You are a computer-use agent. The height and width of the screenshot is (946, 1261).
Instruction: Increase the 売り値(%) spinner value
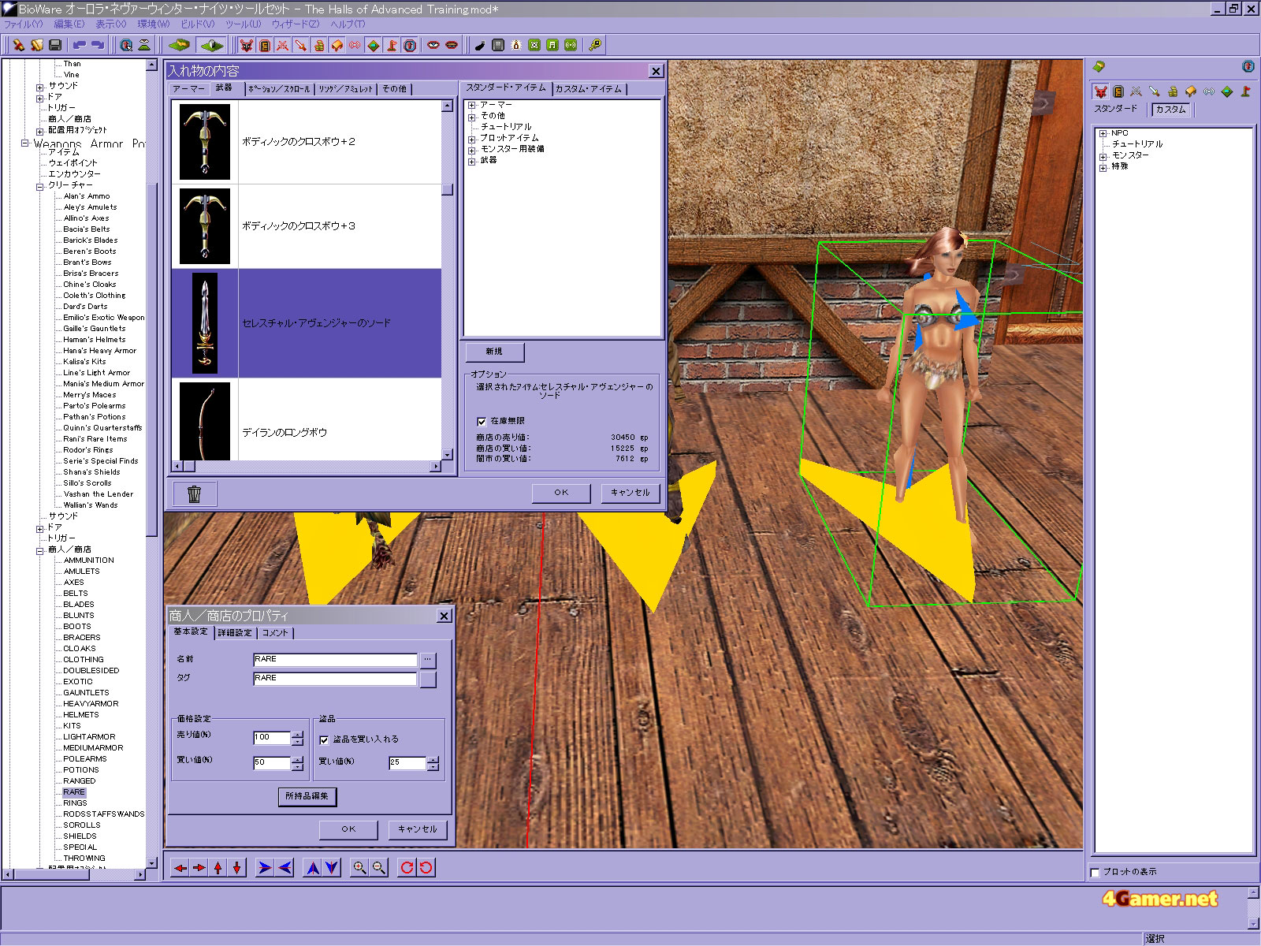297,735
